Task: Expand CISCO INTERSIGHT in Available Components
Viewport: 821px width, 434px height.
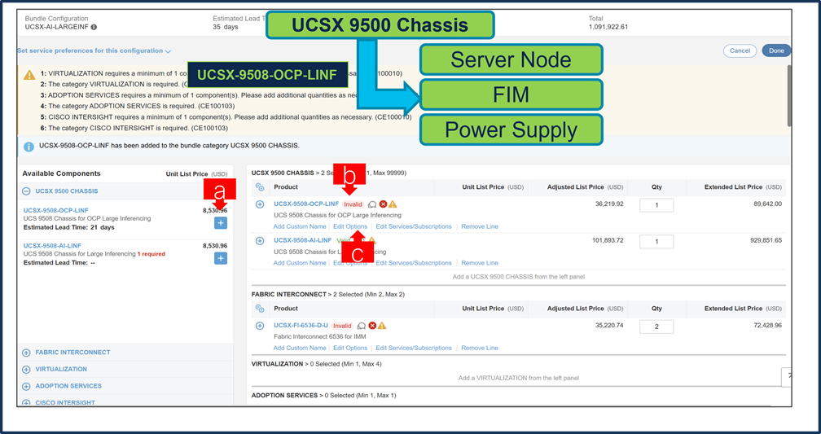Action: click(26, 402)
